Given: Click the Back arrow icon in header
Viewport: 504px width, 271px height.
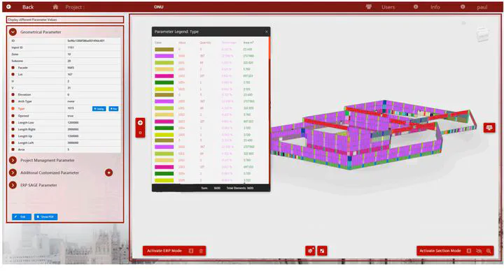Looking at the screenshot, I should [x=8, y=7].
